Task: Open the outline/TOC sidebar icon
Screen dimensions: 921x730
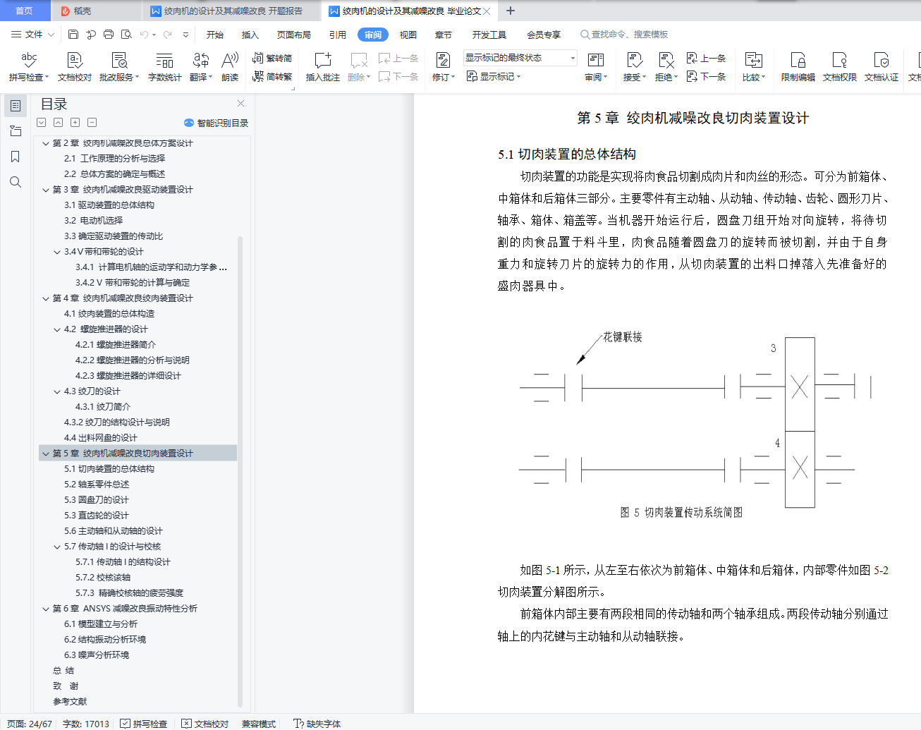Action: pos(16,106)
